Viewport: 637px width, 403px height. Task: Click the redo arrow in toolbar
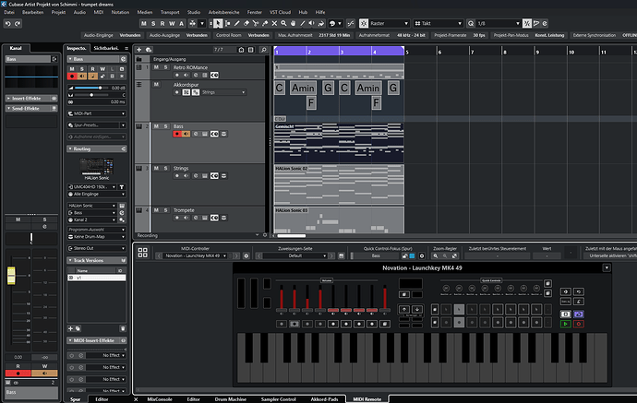18,22
